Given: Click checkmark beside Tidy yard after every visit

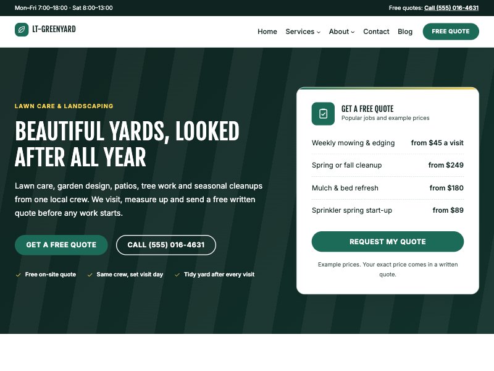Looking at the screenshot, I should 177,275.
